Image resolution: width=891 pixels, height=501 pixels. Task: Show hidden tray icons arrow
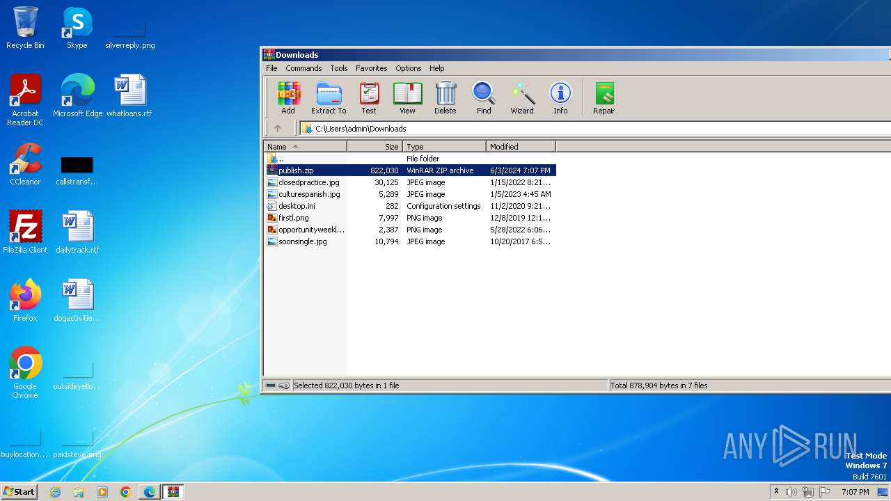(776, 492)
